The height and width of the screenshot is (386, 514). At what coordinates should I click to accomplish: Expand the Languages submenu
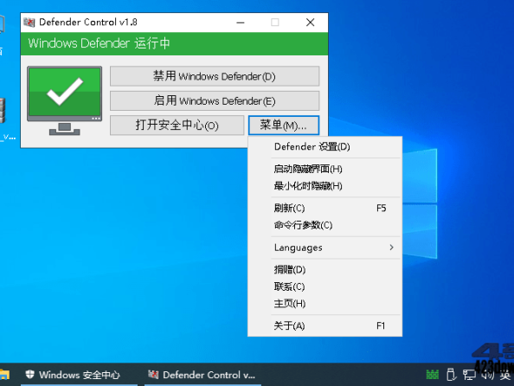coord(324,248)
